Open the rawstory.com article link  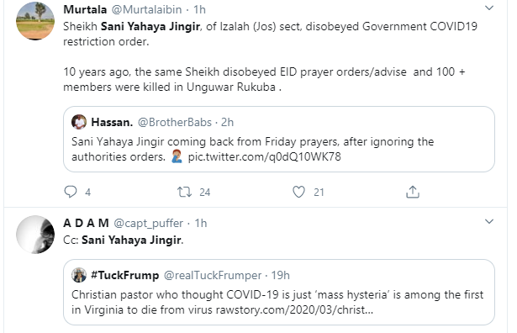click(x=294, y=310)
